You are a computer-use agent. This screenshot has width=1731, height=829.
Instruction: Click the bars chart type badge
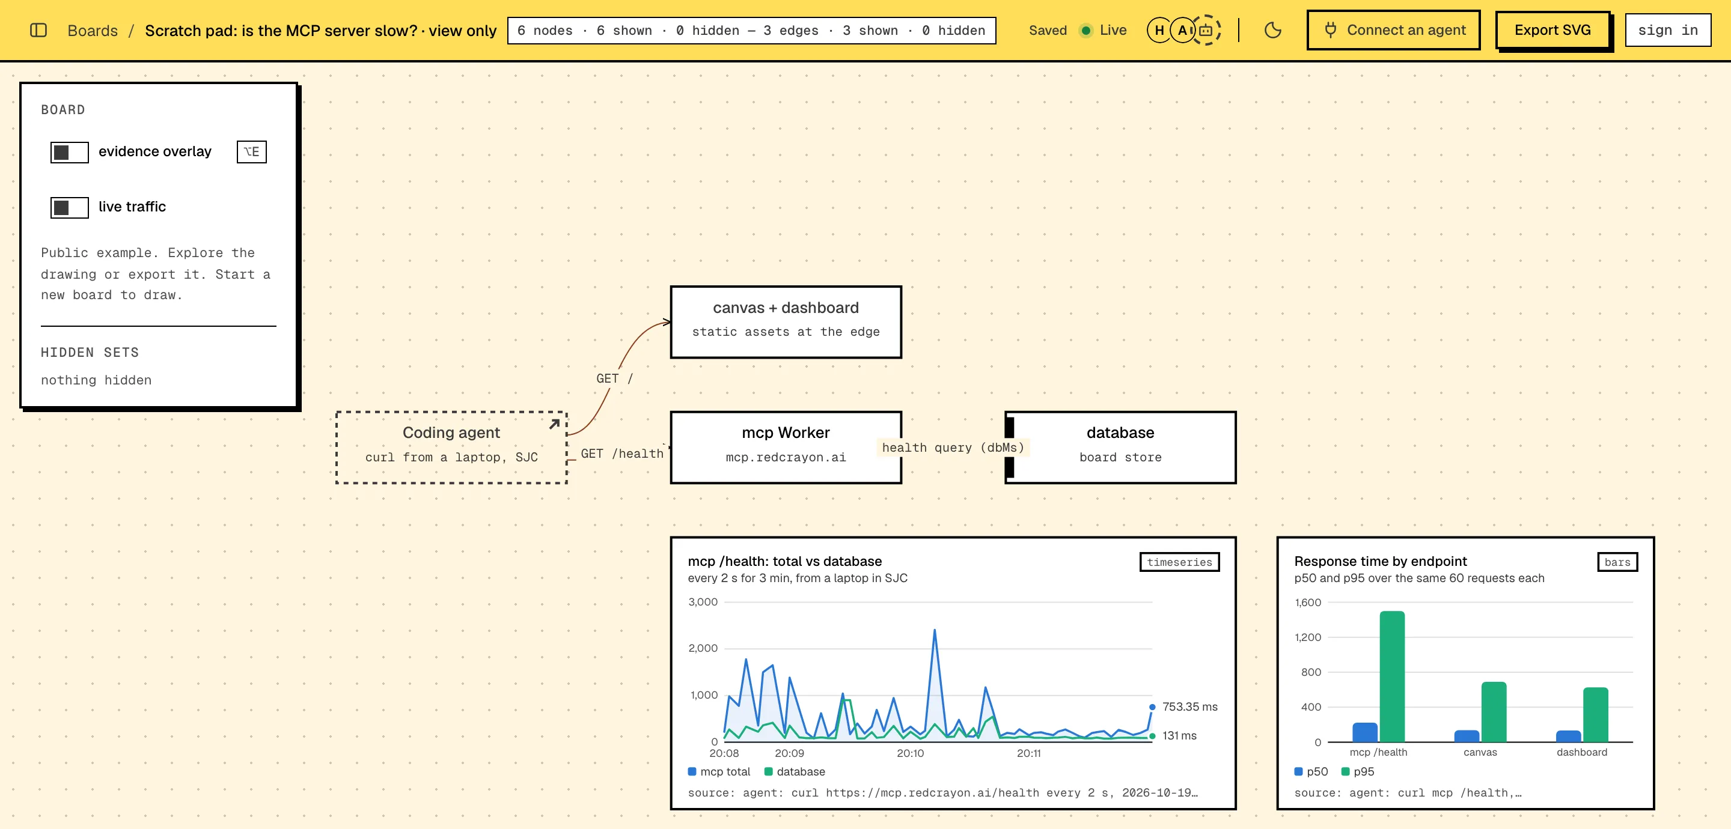(x=1617, y=562)
